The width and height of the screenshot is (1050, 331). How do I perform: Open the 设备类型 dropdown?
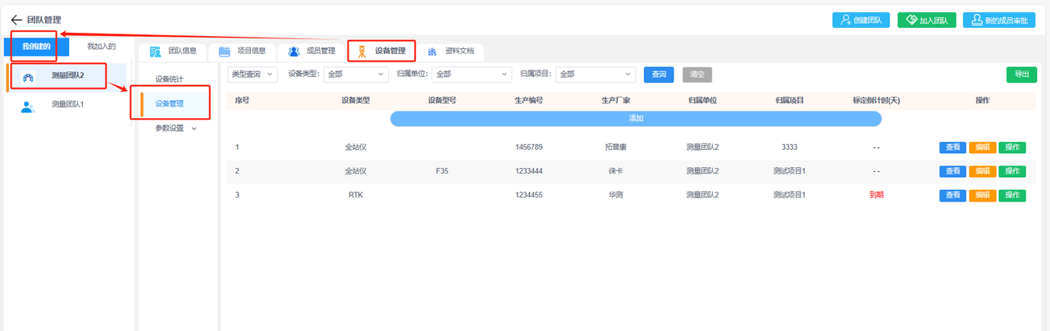pyautogui.click(x=355, y=75)
